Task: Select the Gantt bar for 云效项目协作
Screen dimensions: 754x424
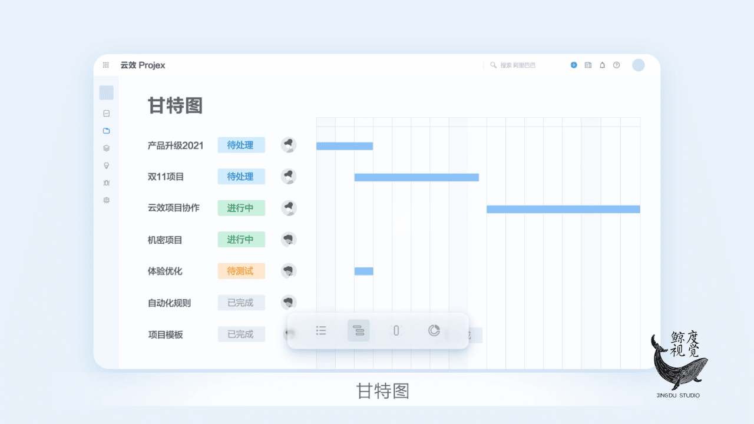Action: point(563,209)
